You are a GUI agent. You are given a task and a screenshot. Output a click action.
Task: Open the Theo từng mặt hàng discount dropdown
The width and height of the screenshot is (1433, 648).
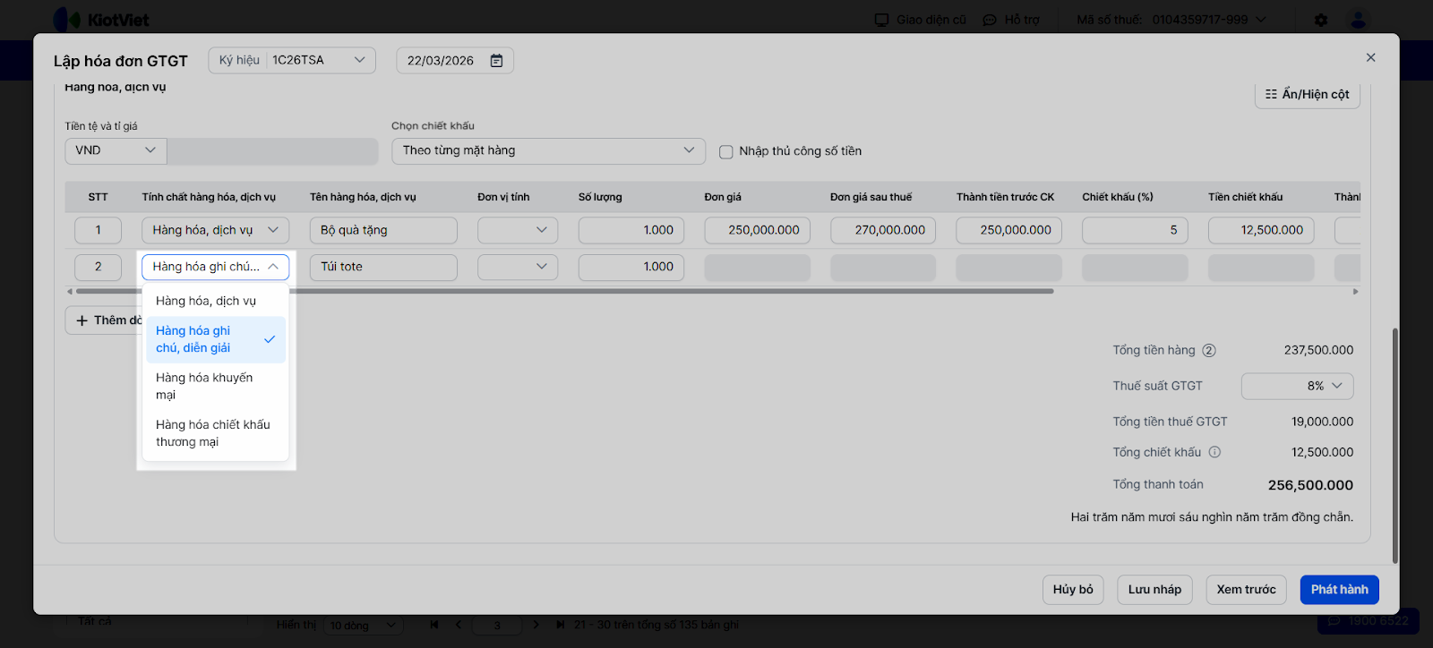coord(547,150)
